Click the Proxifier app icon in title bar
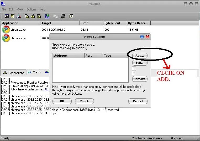The image size is (200, 141). click(x=3, y=4)
